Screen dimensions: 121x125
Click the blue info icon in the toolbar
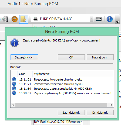coord(110,19)
